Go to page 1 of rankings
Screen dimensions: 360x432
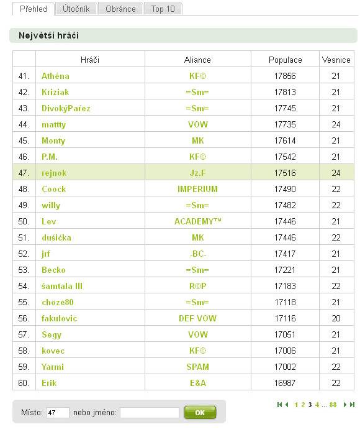[x=296, y=405]
